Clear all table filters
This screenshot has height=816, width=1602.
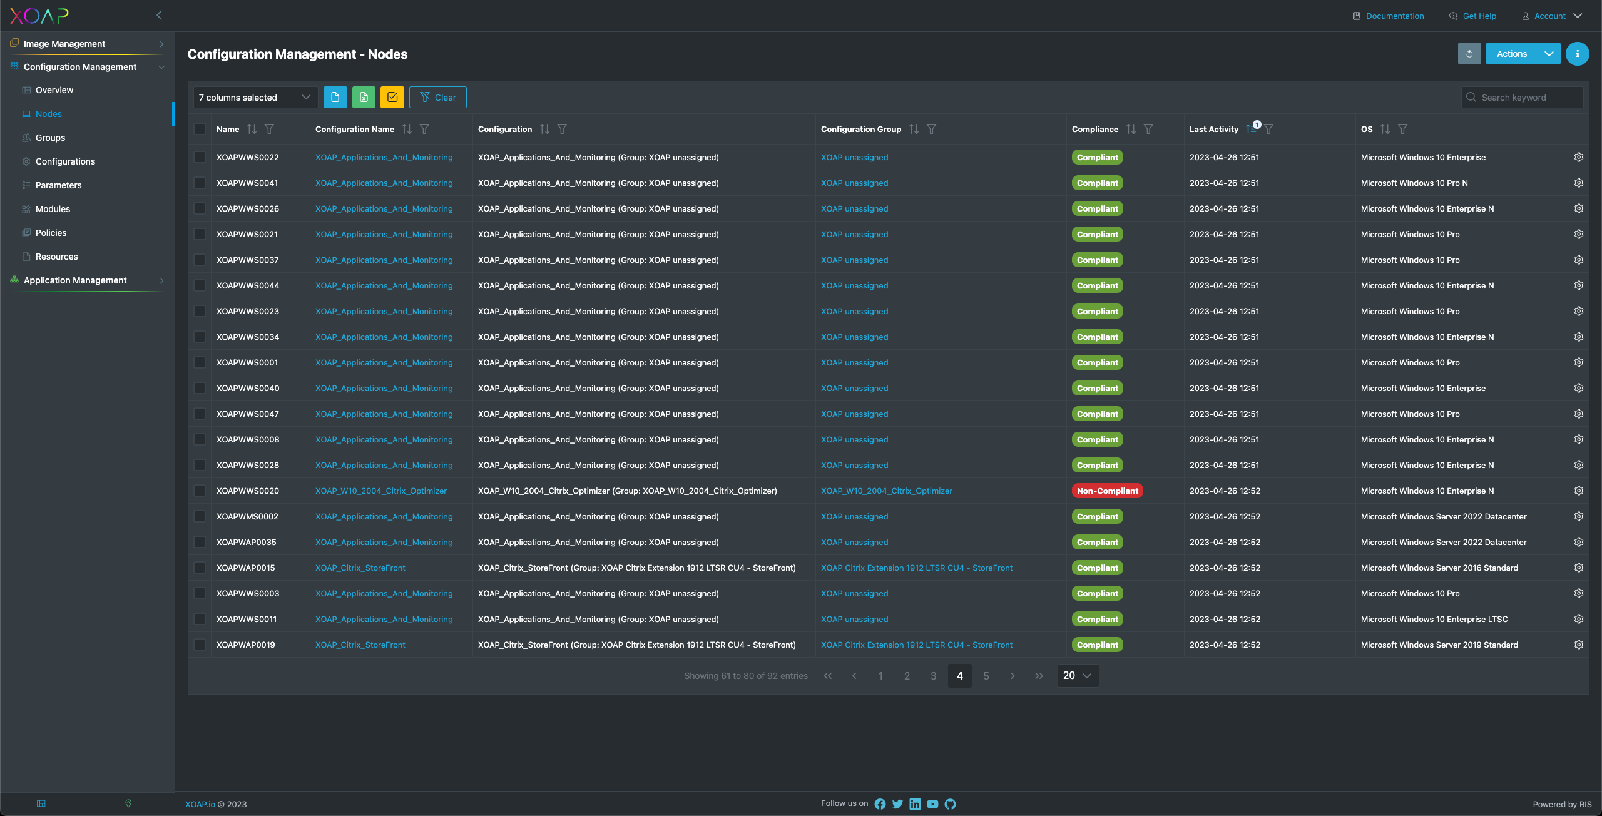point(437,97)
